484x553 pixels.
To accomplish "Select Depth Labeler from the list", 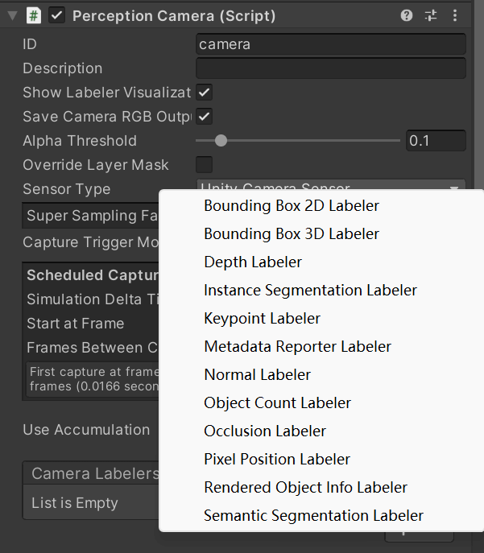I will click(x=253, y=262).
